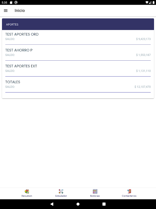Select the TEST AHORRO P account

click(x=19, y=50)
